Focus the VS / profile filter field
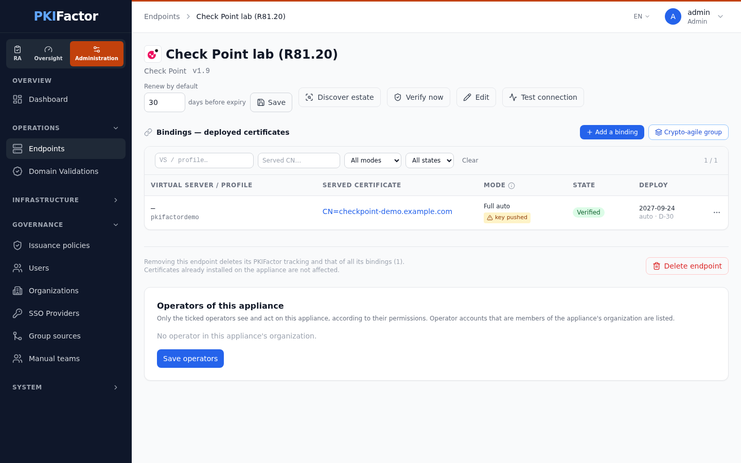The image size is (741, 463). (x=204, y=161)
